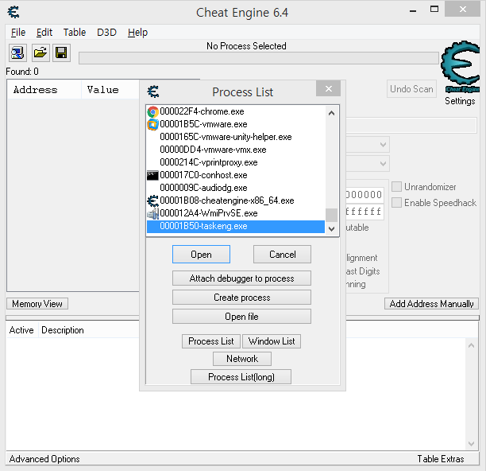Click the gear icon beside cheatengine-x86_64.exe

click(x=152, y=200)
